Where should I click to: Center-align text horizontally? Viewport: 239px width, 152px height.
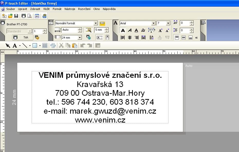130,38
